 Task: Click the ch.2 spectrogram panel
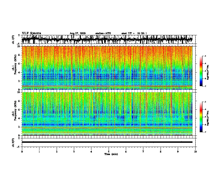tap(107, 114)
